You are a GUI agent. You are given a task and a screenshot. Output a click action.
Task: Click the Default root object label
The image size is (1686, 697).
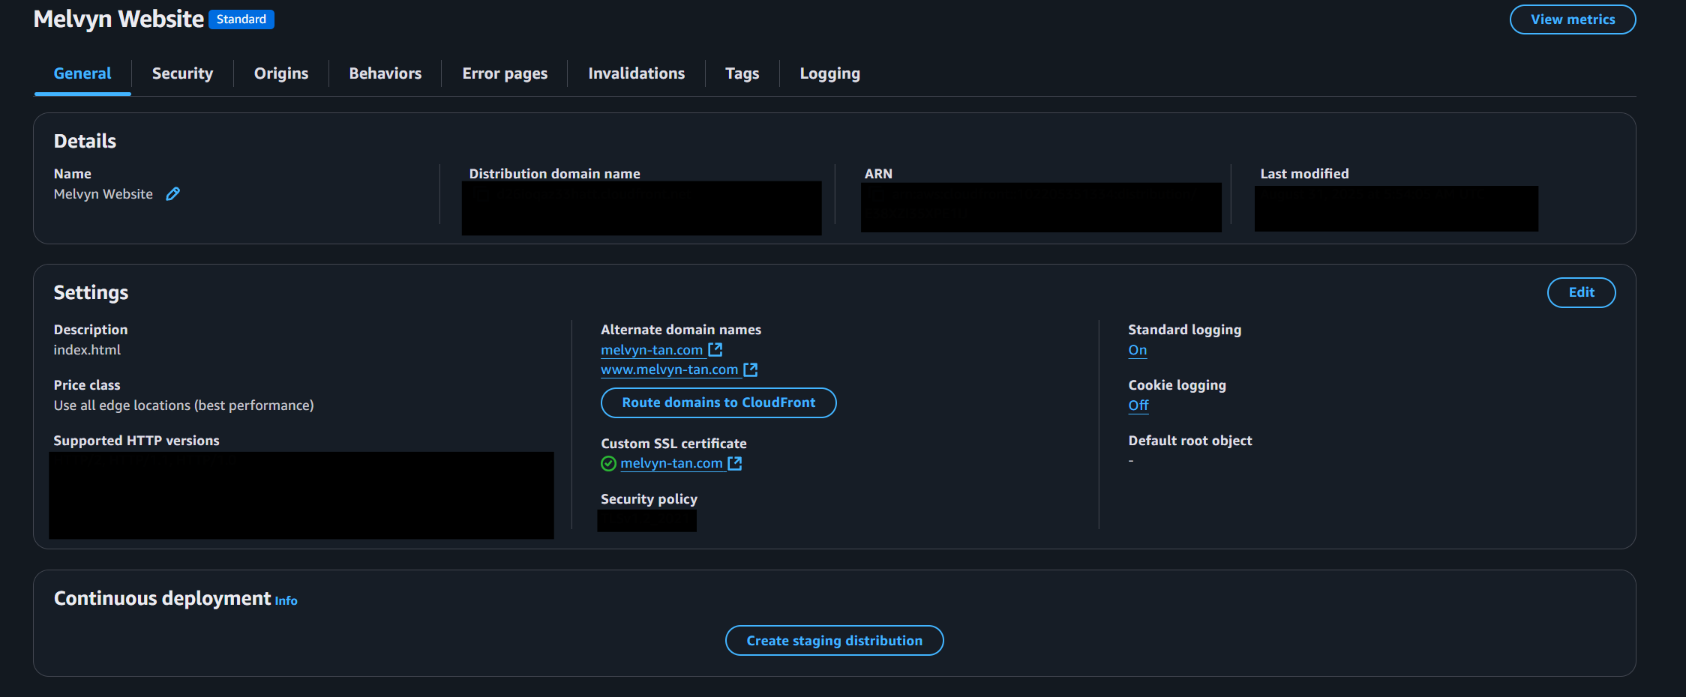(x=1190, y=441)
